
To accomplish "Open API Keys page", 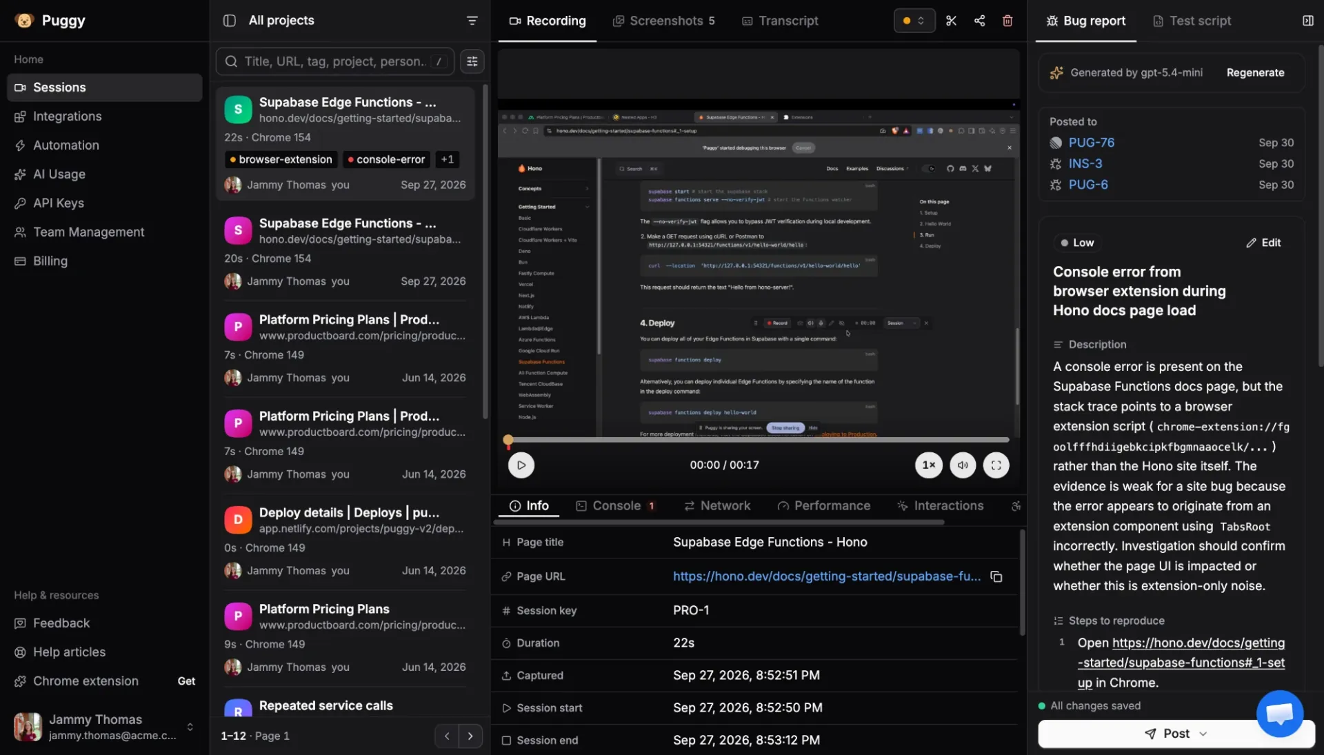I will point(105,203).
